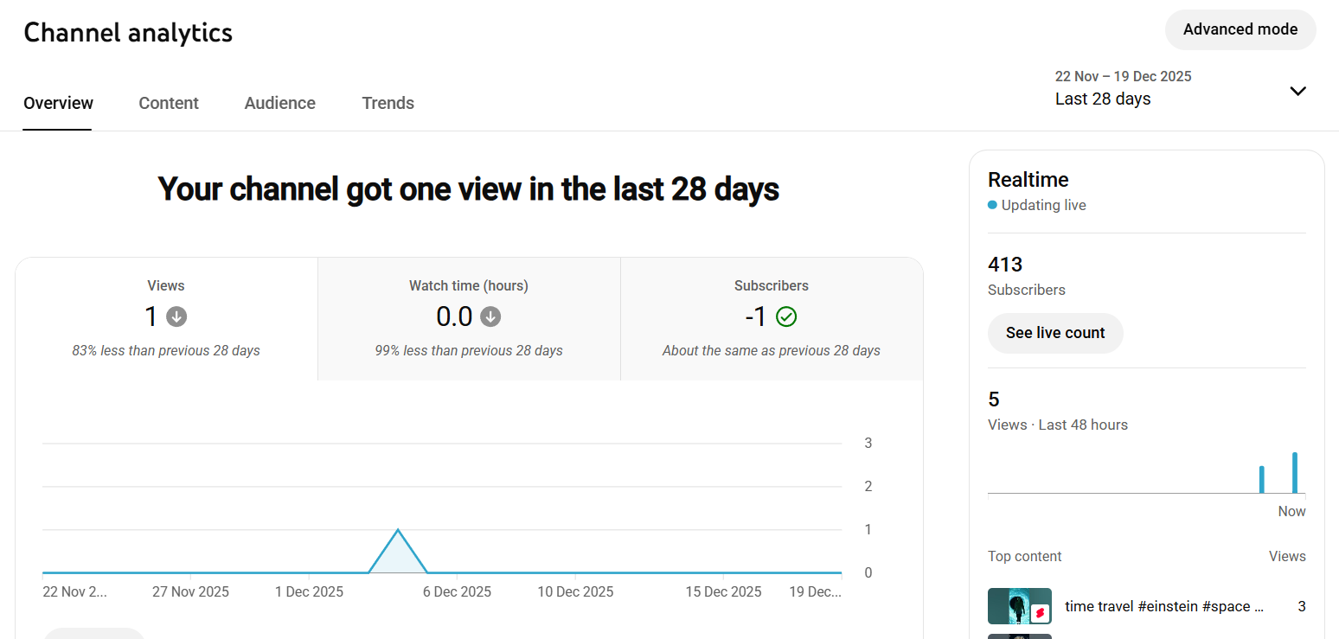Select the Trends tab
Image resolution: width=1339 pixels, height=639 pixels.
[x=388, y=103]
